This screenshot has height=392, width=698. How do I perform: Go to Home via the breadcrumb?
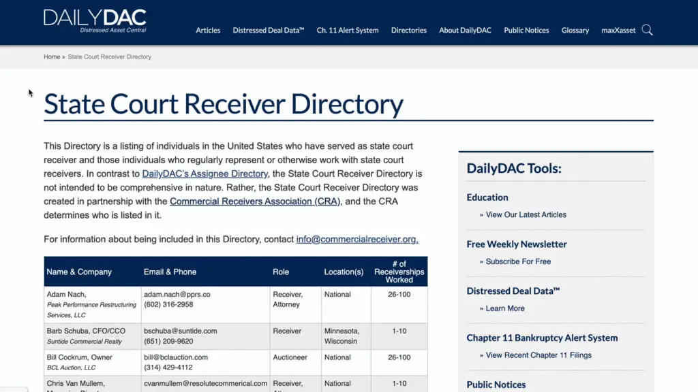point(52,56)
